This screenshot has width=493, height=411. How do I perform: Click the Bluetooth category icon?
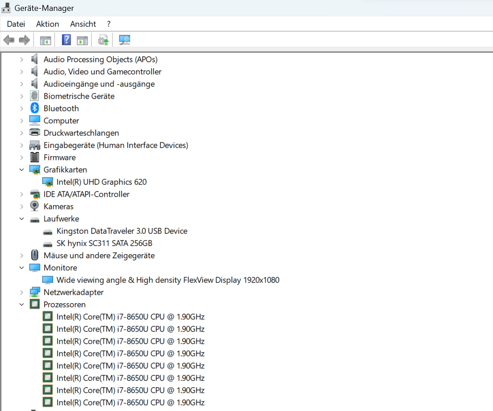coord(35,108)
